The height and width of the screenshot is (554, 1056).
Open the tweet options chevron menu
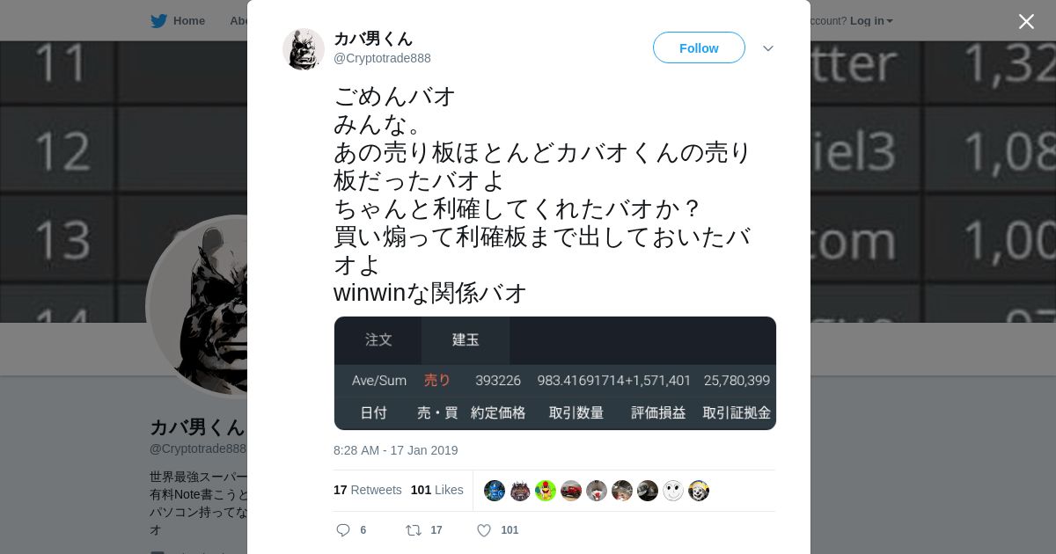pos(768,48)
